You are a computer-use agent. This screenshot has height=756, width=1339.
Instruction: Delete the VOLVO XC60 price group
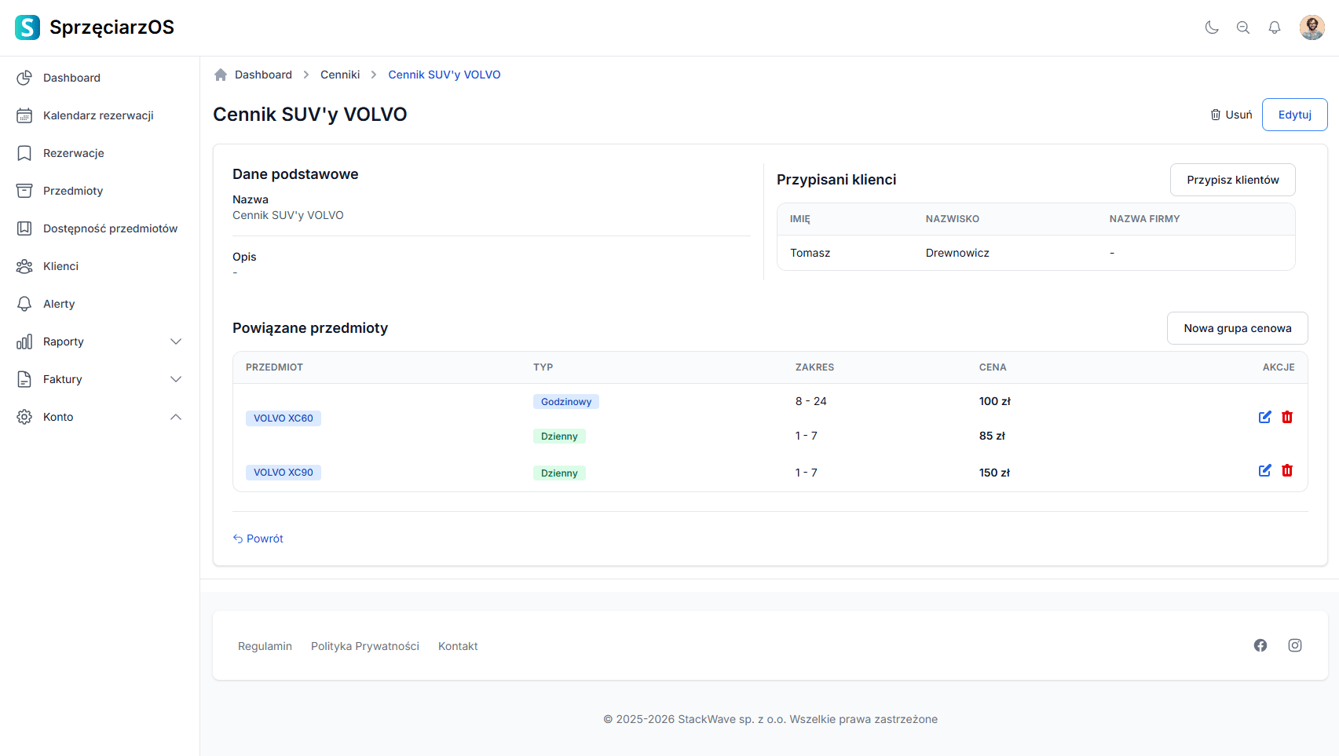1287,417
